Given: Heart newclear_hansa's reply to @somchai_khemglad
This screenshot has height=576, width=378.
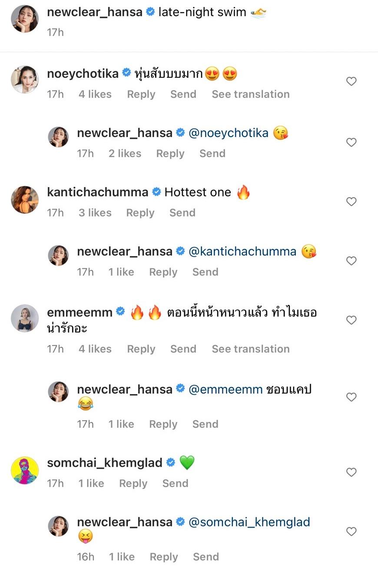Looking at the screenshot, I should [351, 531].
